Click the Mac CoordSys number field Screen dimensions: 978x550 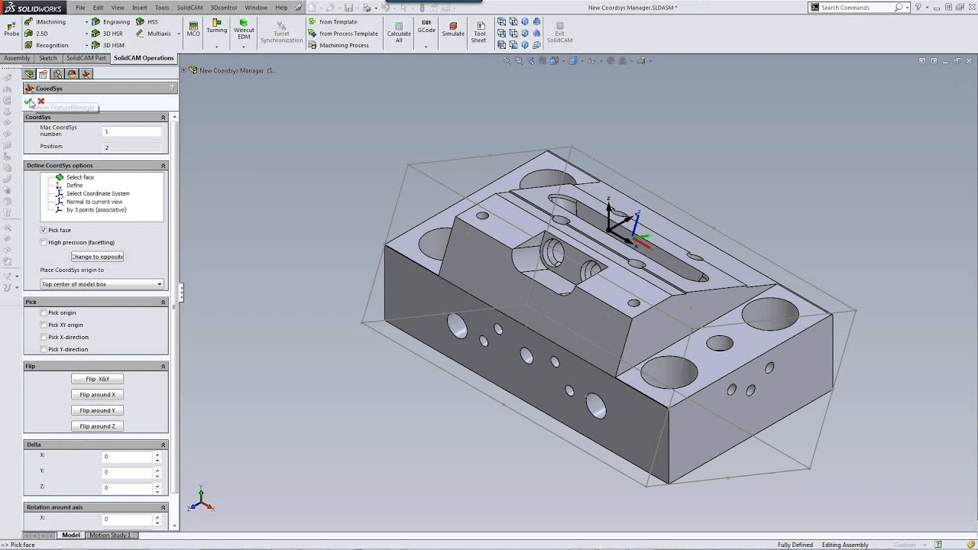pyautogui.click(x=131, y=131)
